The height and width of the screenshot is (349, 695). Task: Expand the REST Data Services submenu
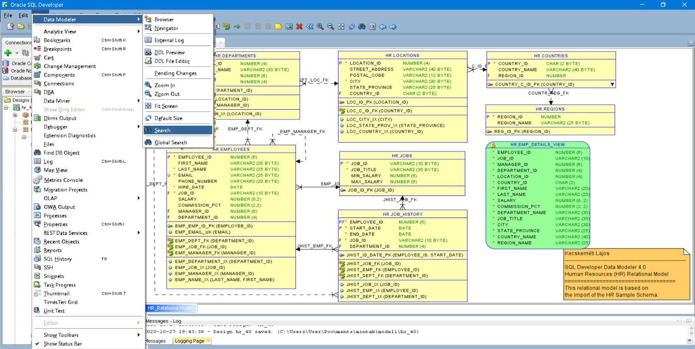coord(88,233)
